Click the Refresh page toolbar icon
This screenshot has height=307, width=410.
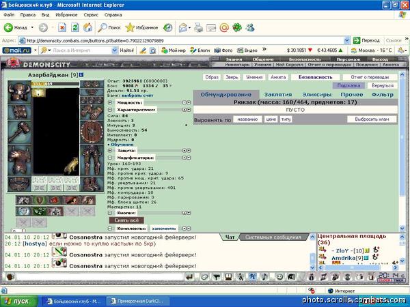click(x=75, y=27)
